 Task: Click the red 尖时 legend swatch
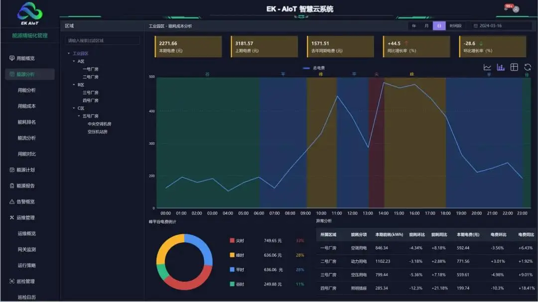(232, 240)
